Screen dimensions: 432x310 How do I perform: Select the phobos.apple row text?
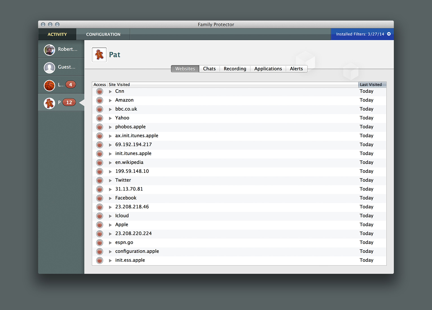pyautogui.click(x=130, y=127)
